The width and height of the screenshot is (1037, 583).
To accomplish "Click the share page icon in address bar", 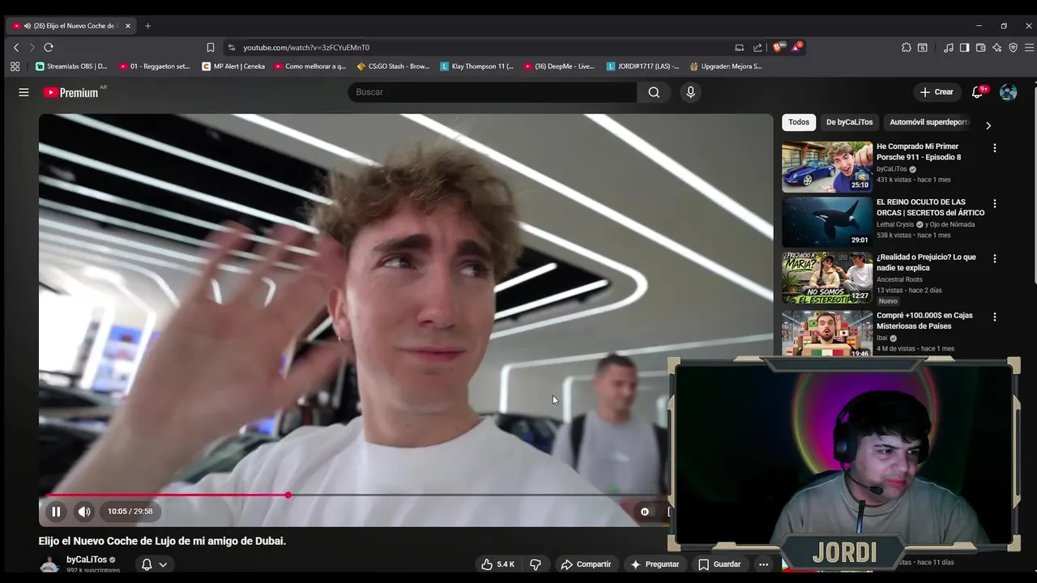I will tap(757, 48).
